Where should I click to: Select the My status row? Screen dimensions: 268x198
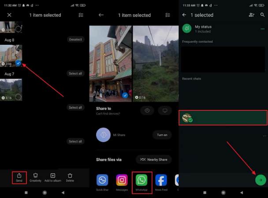pyautogui.click(x=223, y=29)
